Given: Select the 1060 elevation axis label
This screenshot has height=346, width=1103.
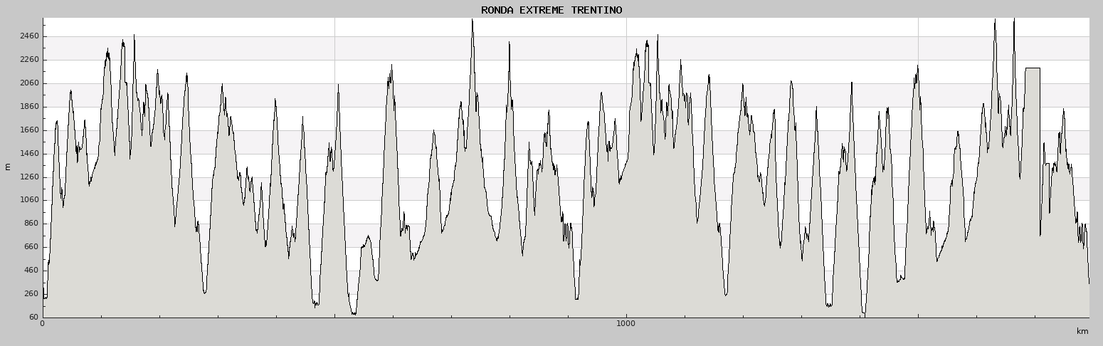Looking at the screenshot, I should (x=29, y=200).
